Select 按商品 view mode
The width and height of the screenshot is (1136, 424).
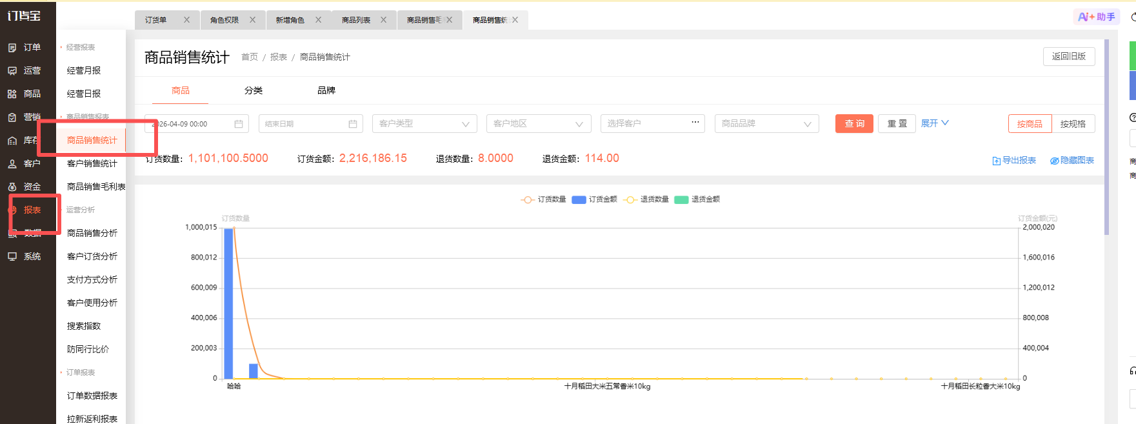click(x=1030, y=124)
